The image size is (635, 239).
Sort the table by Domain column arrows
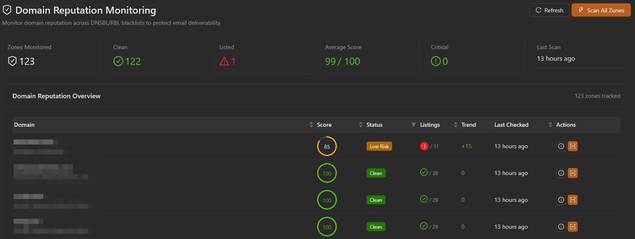311,125
